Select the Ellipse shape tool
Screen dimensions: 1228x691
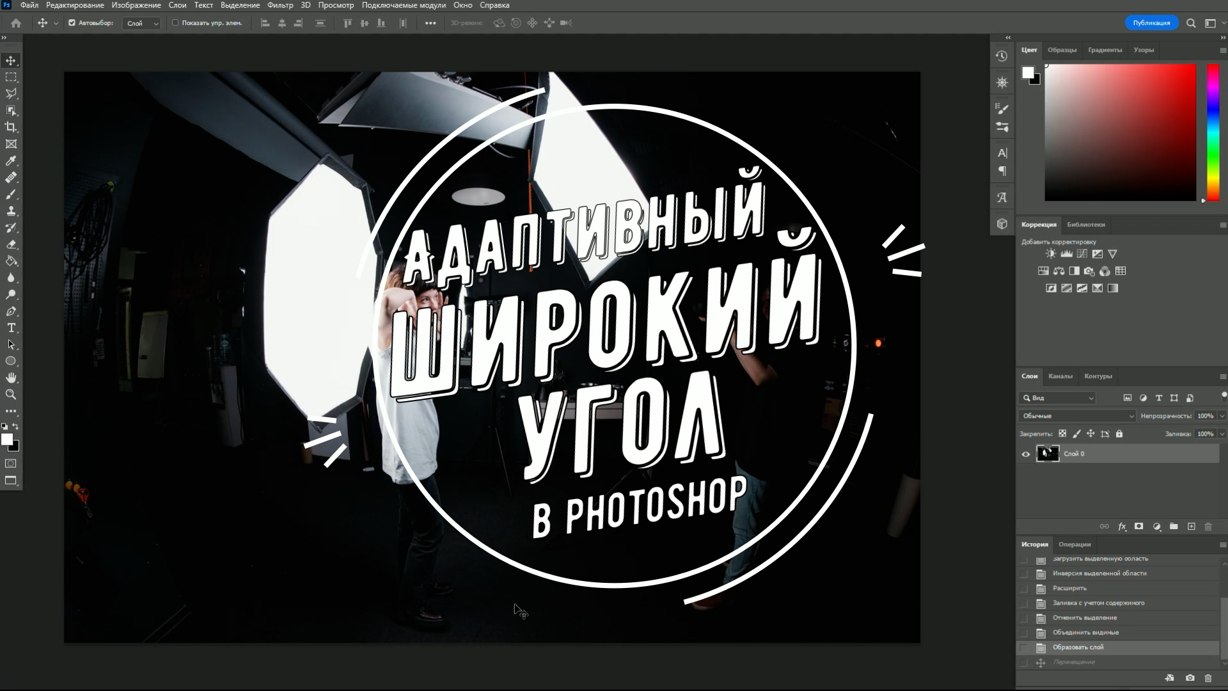(x=11, y=361)
